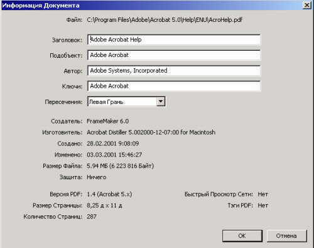Click the page count 287
This screenshot has width=314, height=248.
coord(92,217)
